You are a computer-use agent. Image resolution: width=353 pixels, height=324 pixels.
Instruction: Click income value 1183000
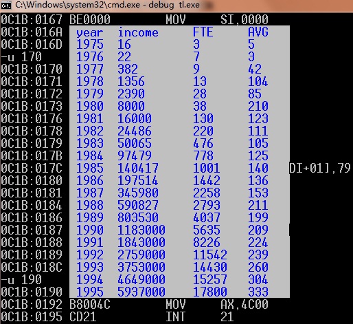[141, 230]
